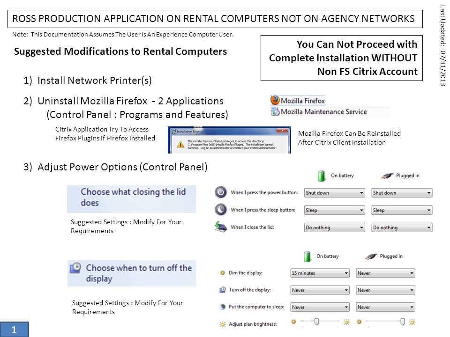Image resolution: width=450 pixels, height=337 pixels.
Task: Select Mozilla Firefox in programs list
Action: pyautogui.click(x=298, y=101)
